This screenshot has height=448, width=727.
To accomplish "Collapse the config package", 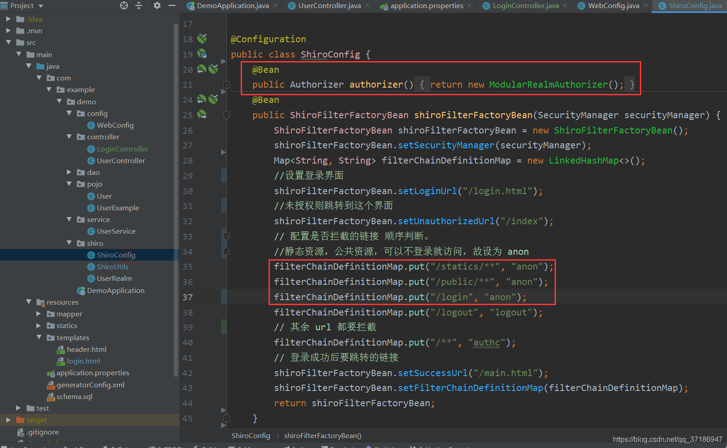I will point(69,113).
